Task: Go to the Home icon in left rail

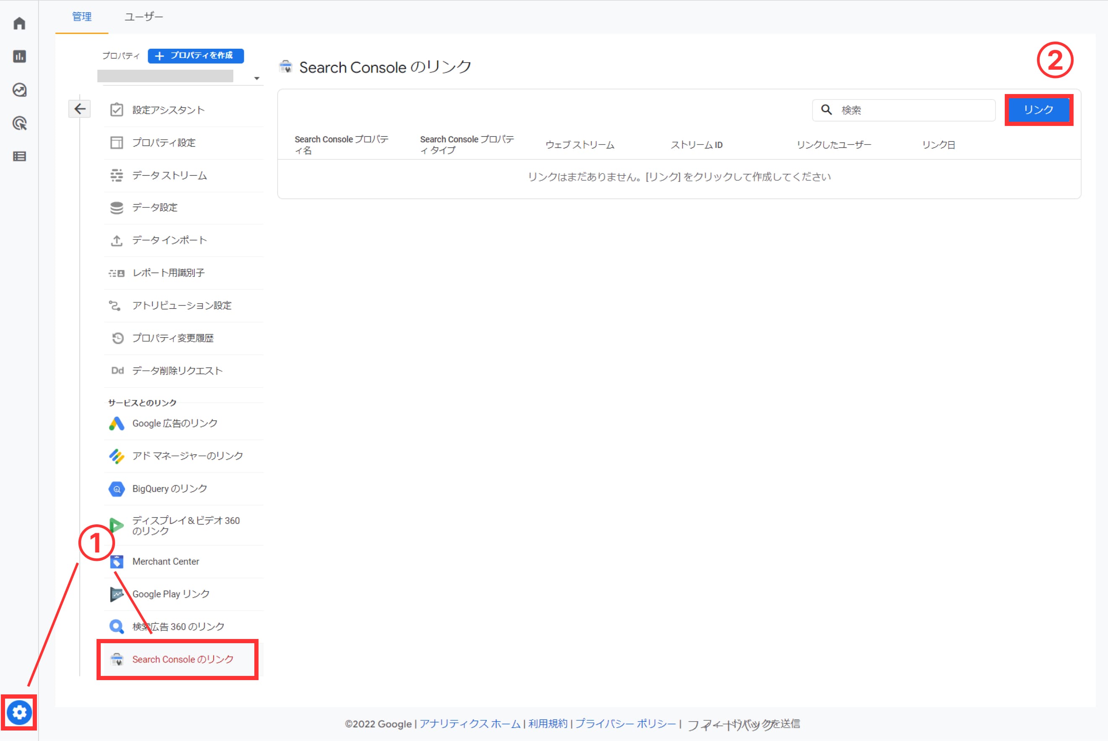Action: point(19,23)
